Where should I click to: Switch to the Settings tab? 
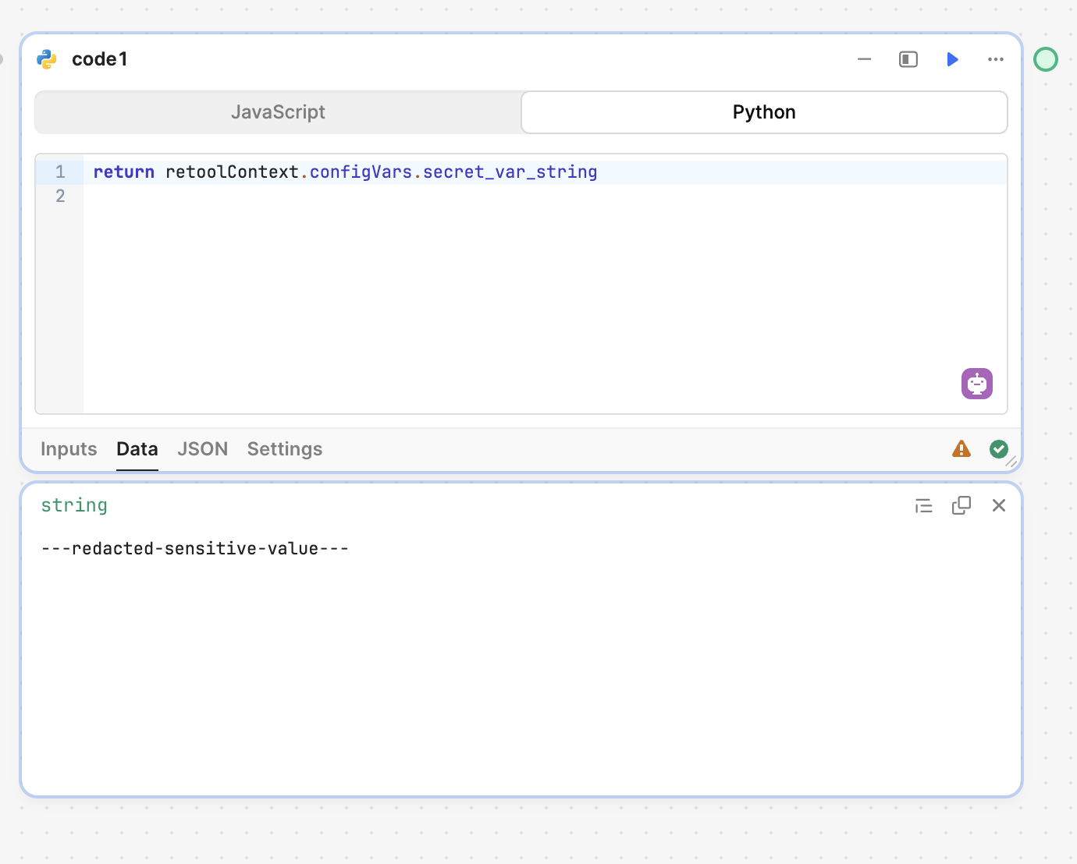point(284,449)
